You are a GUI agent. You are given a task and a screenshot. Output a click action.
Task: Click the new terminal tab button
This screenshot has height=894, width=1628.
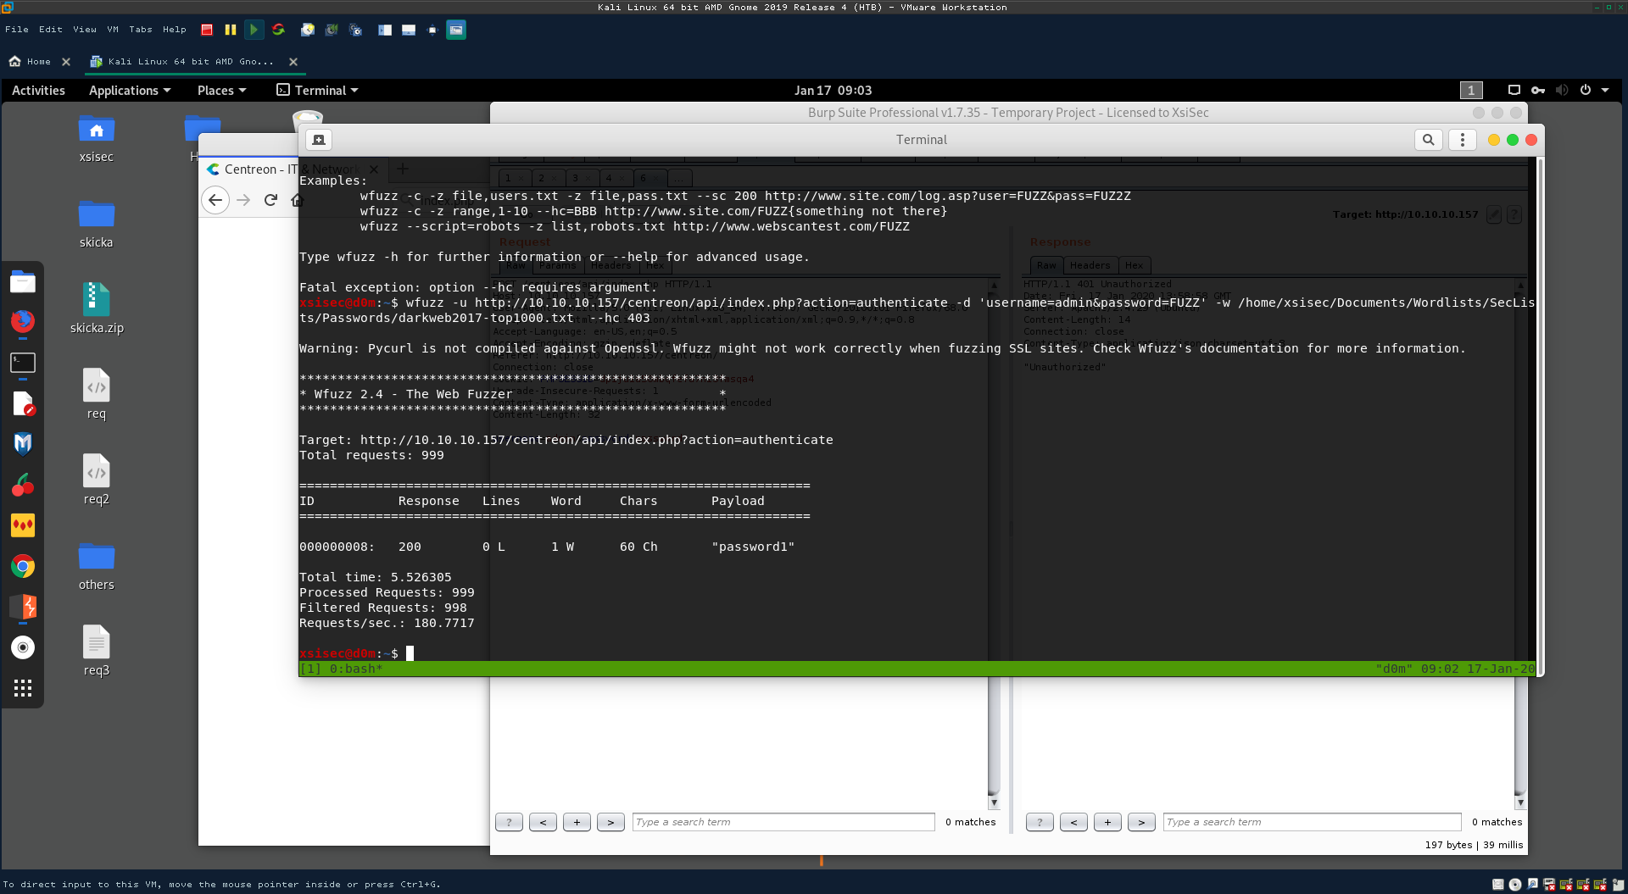[319, 140]
